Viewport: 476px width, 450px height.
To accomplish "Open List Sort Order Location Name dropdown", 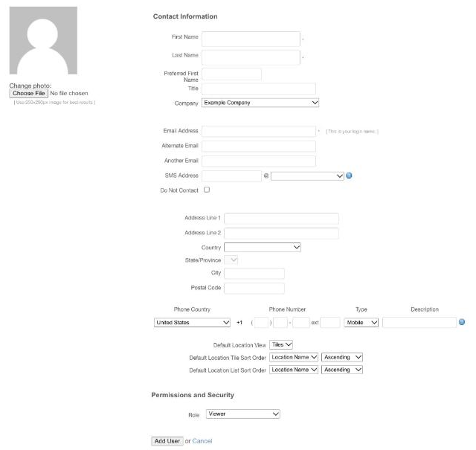I will (294, 370).
